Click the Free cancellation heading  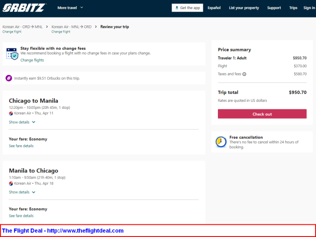tap(246, 137)
